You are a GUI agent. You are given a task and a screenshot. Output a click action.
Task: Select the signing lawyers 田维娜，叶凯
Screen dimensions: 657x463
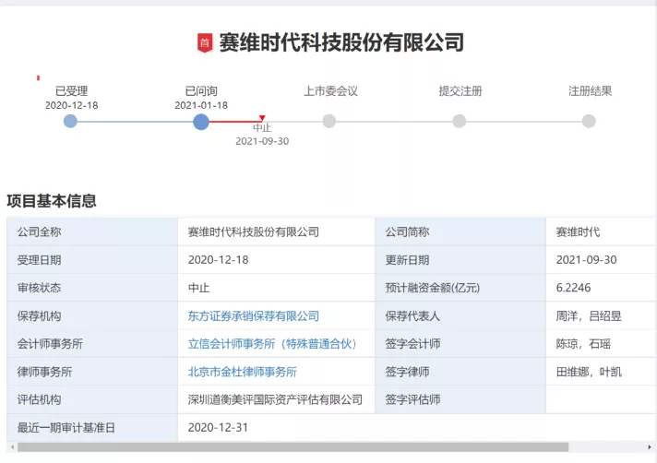pyautogui.click(x=589, y=372)
